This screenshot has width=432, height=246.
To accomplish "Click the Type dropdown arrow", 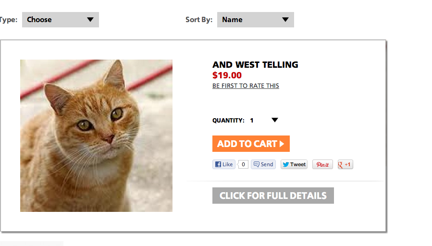I will [90, 20].
